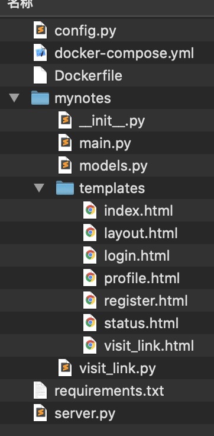The image size is (214, 436).
Task: Sort by the 名称 column header
Action: point(20,4)
